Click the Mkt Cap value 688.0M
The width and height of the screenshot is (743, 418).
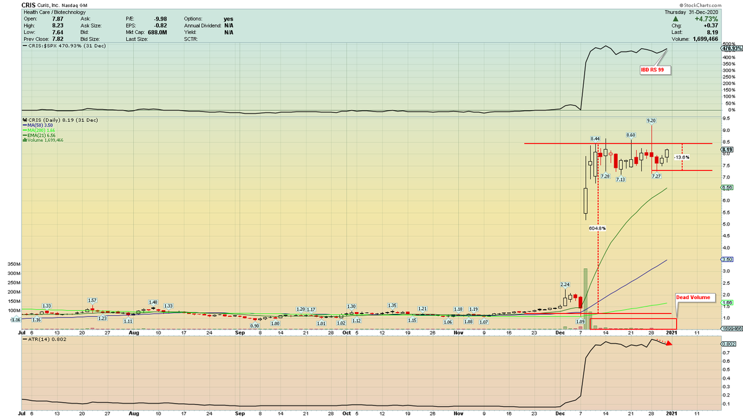click(x=157, y=32)
